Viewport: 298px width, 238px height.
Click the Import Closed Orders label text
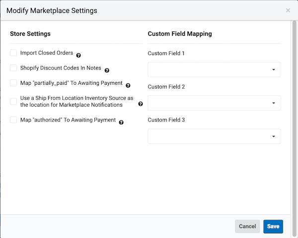47,53
